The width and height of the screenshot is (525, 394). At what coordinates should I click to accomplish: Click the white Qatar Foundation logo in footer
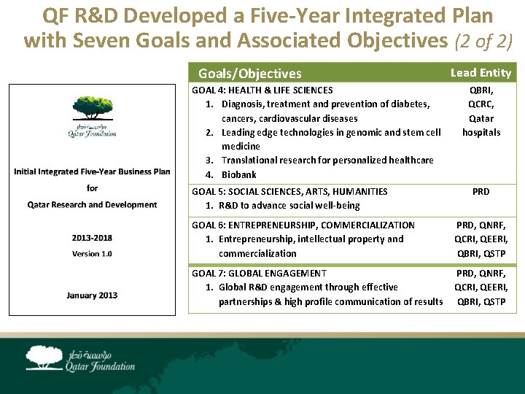tap(80, 359)
